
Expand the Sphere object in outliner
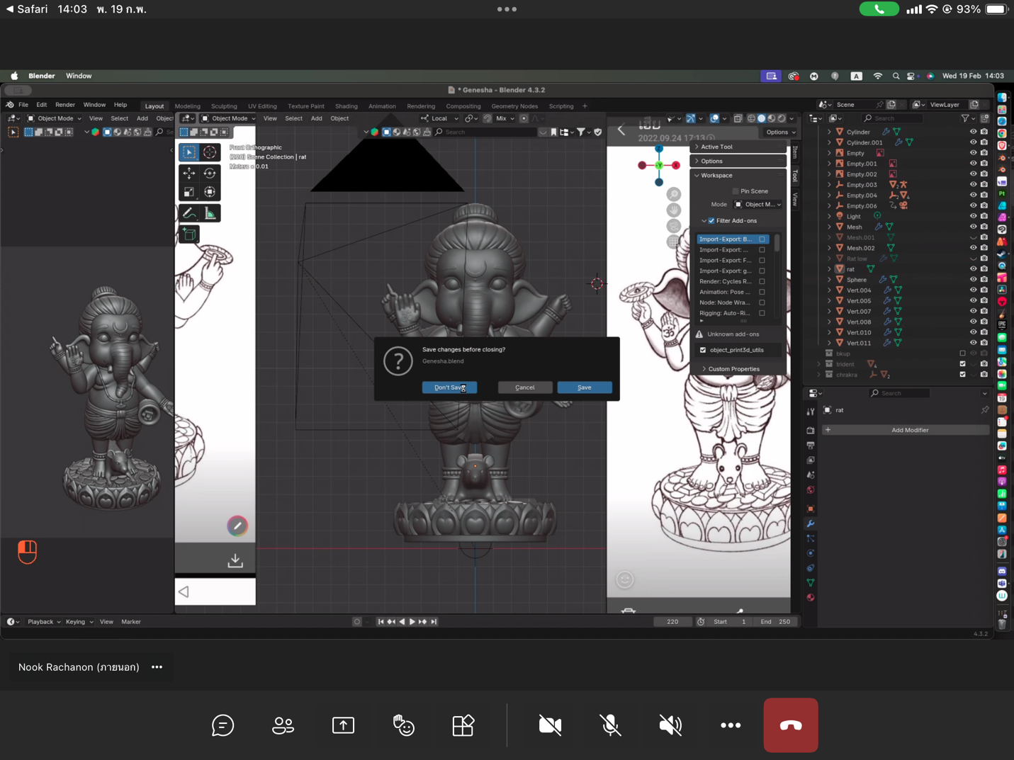[x=830, y=280]
